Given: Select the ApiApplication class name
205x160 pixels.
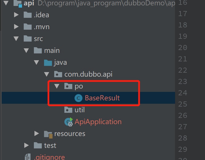Looking at the screenshot, I should click(x=98, y=122).
